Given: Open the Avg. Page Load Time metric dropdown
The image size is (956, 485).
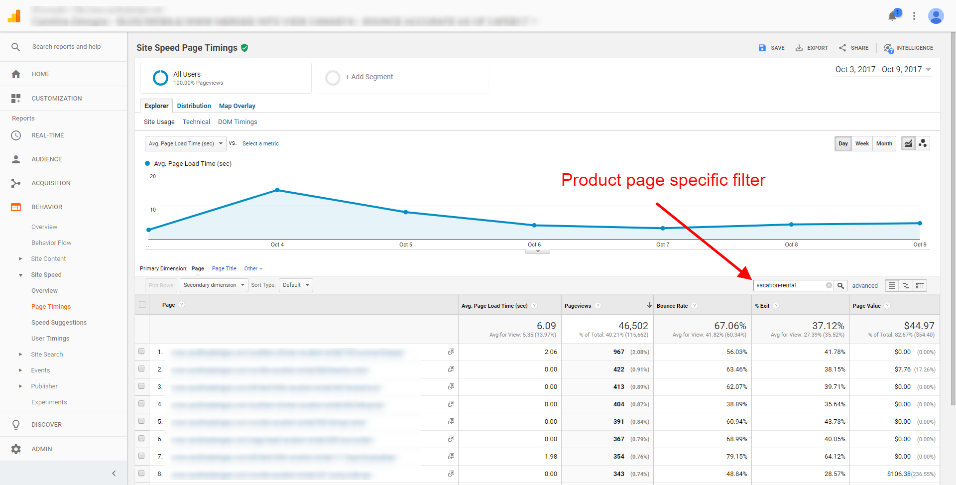Looking at the screenshot, I should pyautogui.click(x=185, y=143).
